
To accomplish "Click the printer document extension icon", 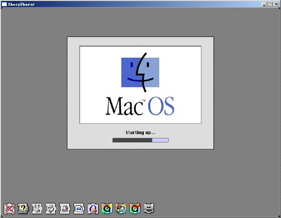I will 65,209.
